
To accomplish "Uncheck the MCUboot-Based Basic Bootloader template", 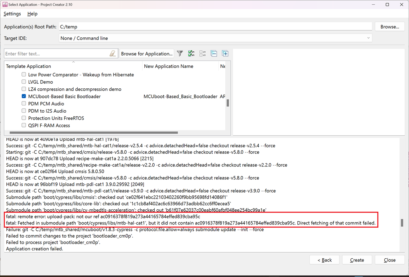I will [24, 96].
